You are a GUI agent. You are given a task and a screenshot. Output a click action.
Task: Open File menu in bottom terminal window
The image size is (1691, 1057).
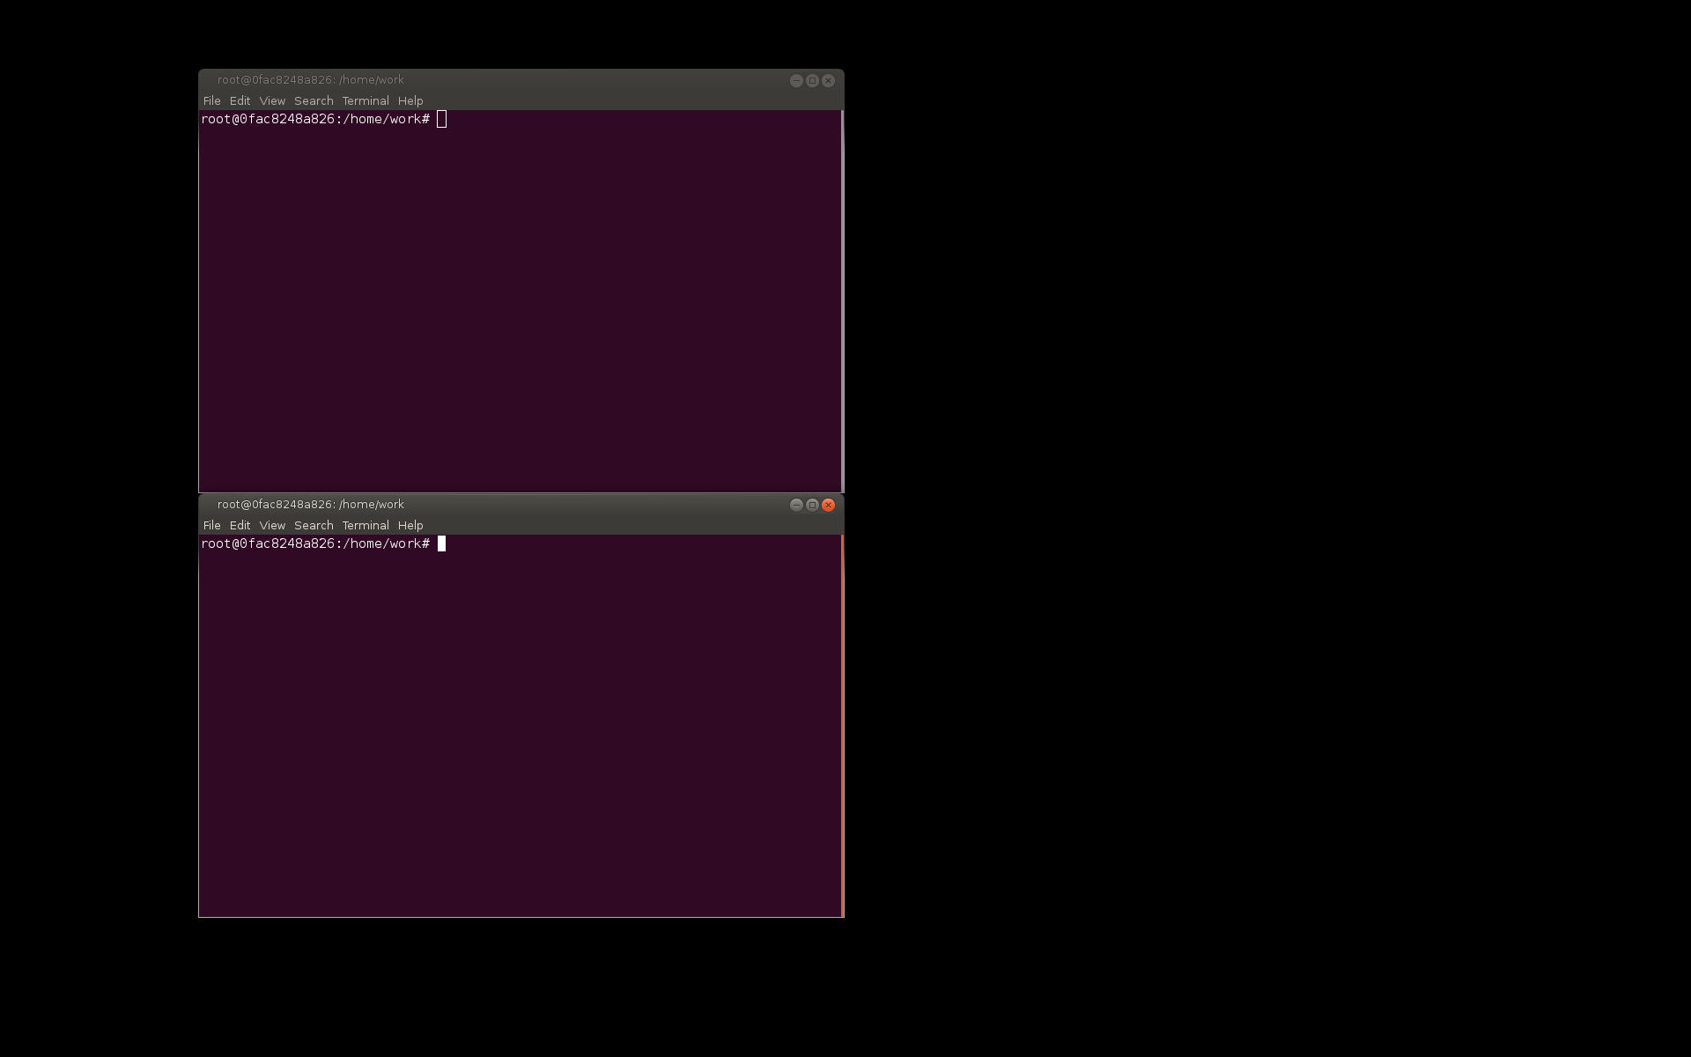click(x=211, y=526)
